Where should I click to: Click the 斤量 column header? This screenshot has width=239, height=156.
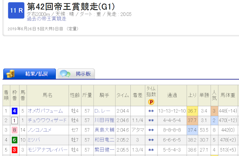point(87,95)
